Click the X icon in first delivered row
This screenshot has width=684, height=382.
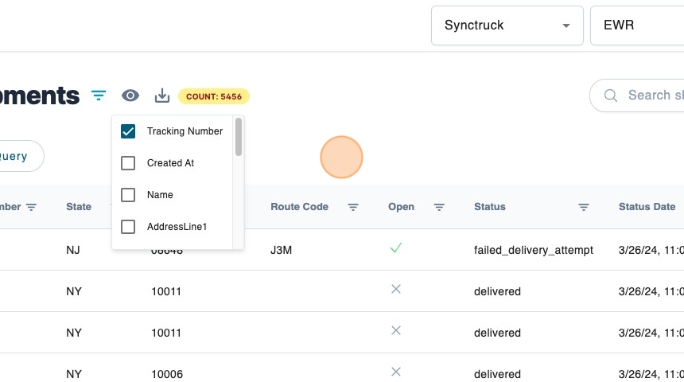tap(396, 290)
